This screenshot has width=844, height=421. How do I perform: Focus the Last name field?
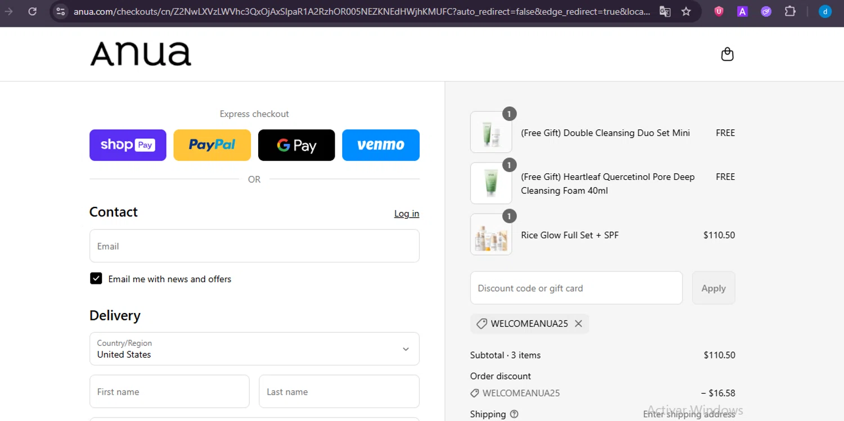tap(339, 391)
